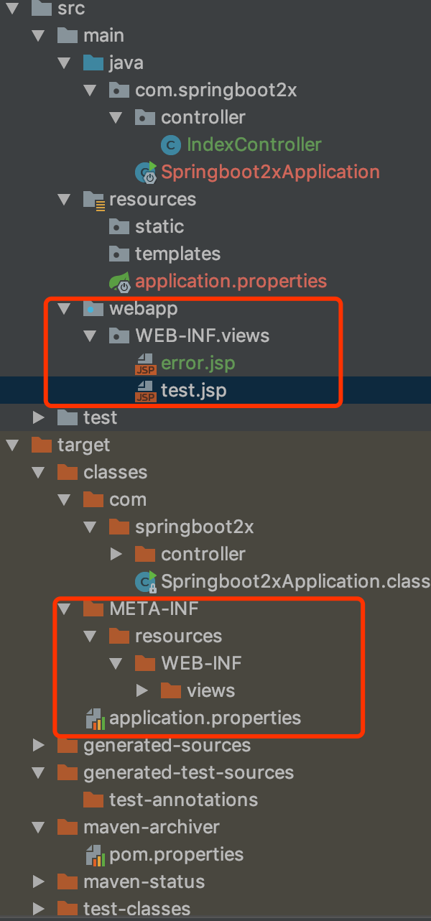Click the orange maven-archiver folder icon
The height and width of the screenshot is (921, 431).
68,828
